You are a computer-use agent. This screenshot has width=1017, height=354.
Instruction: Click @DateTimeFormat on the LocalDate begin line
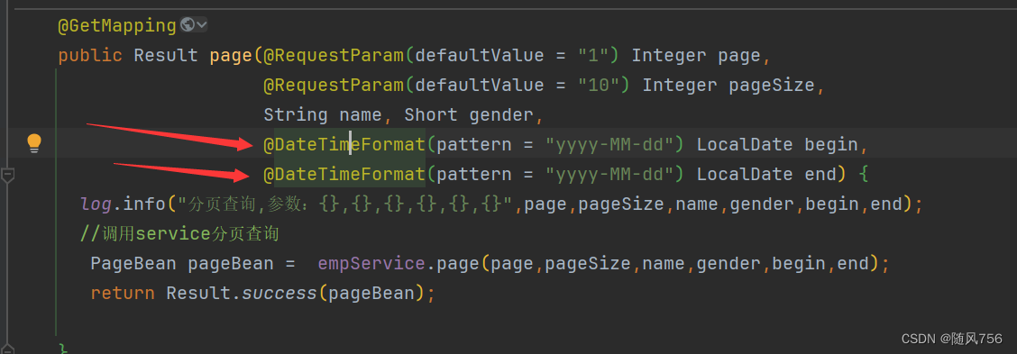tap(344, 145)
